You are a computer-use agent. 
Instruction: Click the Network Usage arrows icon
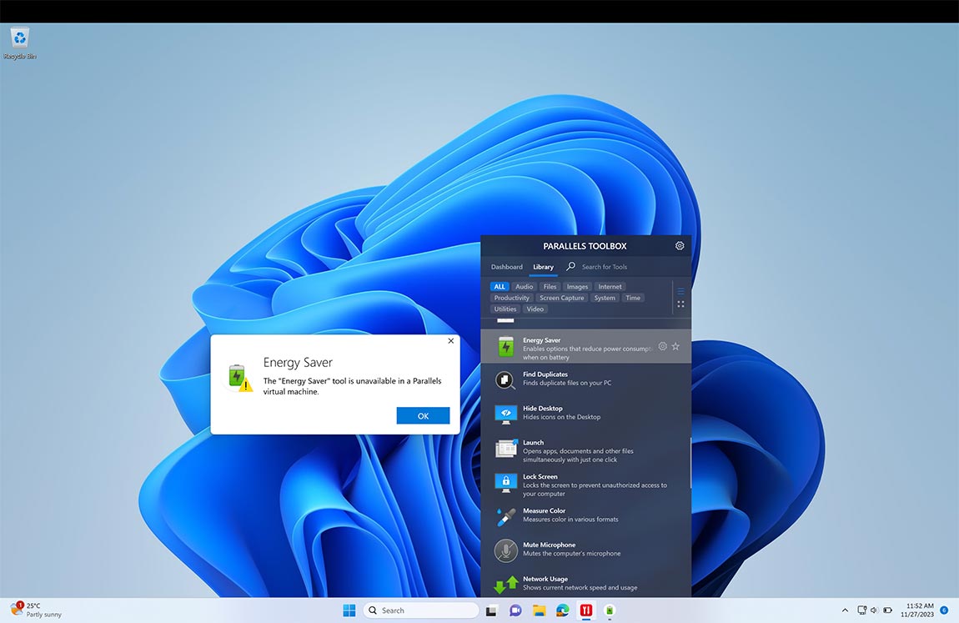[x=505, y=584]
